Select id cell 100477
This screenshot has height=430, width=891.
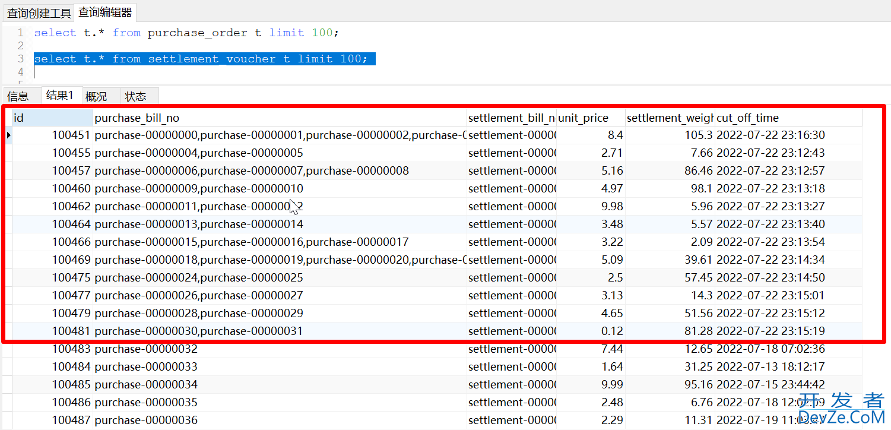[52, 295]
